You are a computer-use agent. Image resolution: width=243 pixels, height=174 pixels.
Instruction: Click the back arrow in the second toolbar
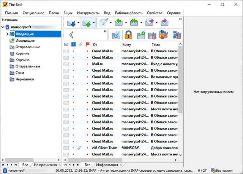(71, 35)
